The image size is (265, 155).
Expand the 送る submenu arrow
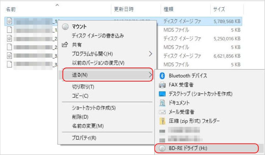[150, 75]
